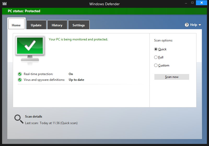Close the Windows Defender window

tap(201, 3)
